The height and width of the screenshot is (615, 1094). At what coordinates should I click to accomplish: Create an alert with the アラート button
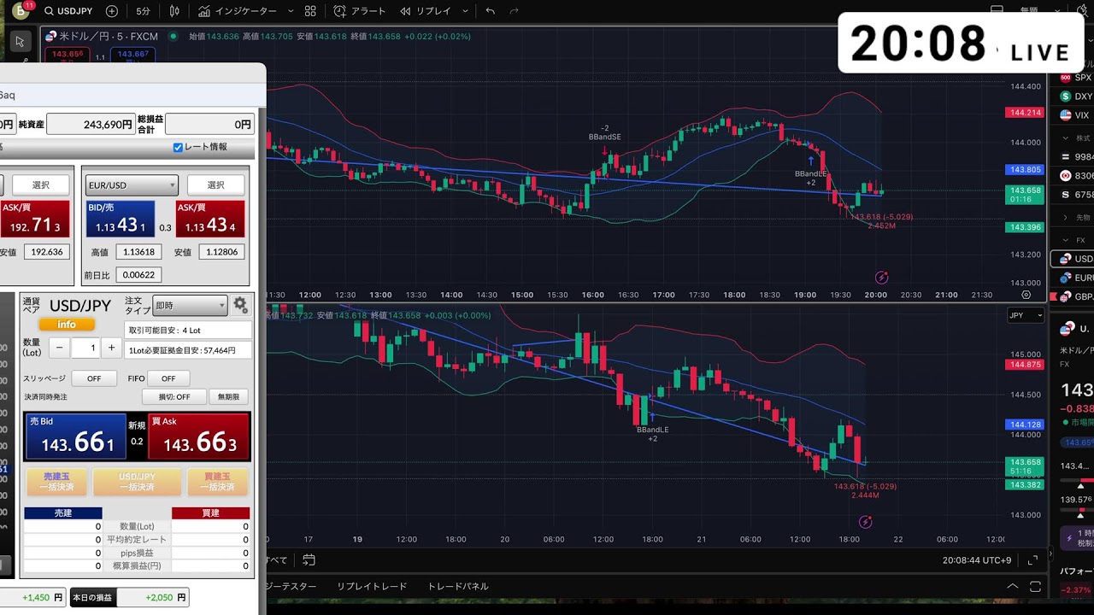pos(360,11)
